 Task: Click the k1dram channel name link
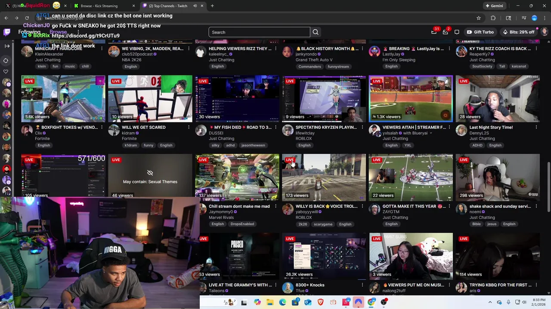coord(128,133)
